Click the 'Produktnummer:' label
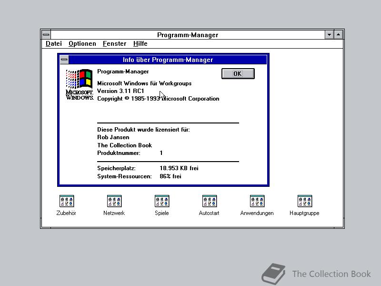Screen dimensions: 381x286 [x=119, y=153]
